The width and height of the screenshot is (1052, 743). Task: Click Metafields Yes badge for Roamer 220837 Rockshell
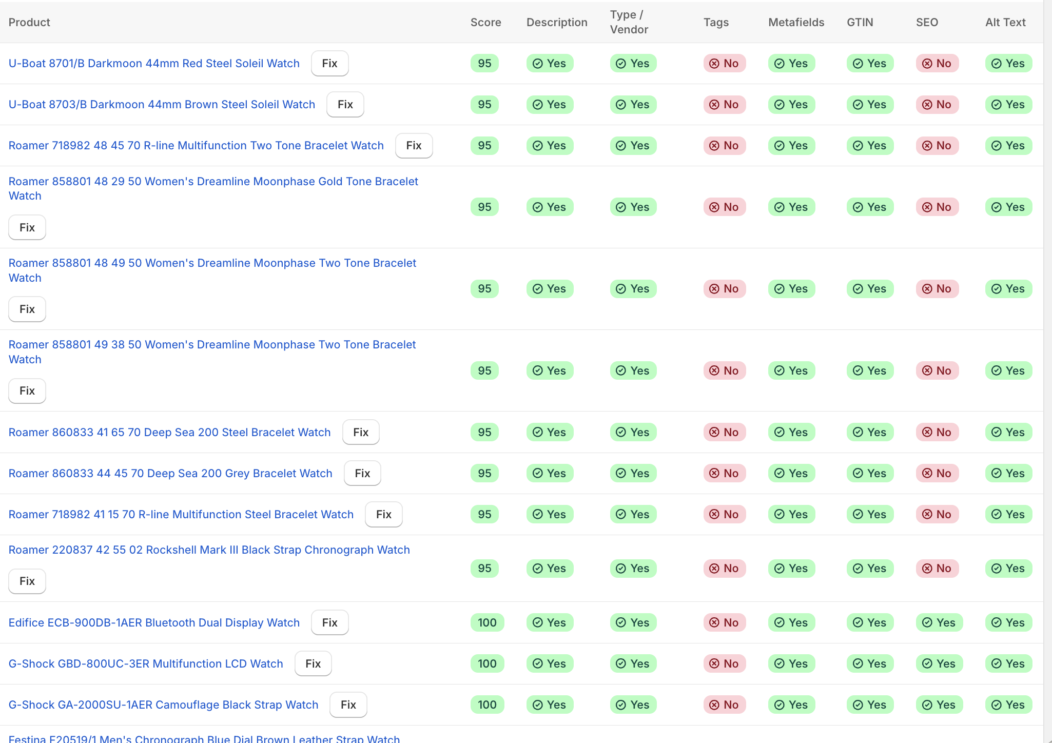coord(791,568)
